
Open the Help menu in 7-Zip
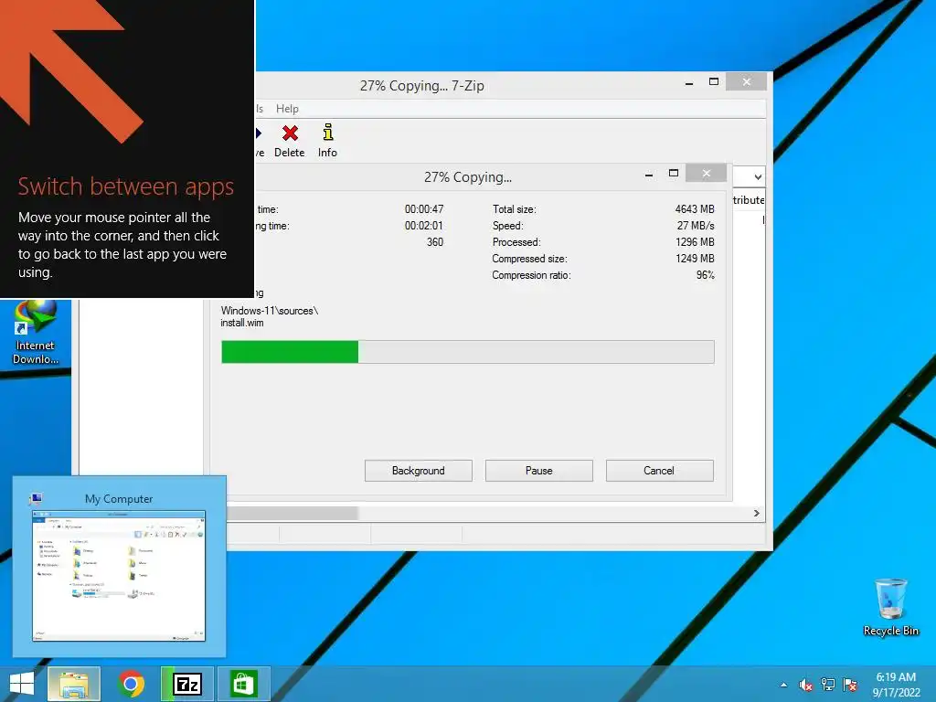pyautogui.click(x=287, y=109)
